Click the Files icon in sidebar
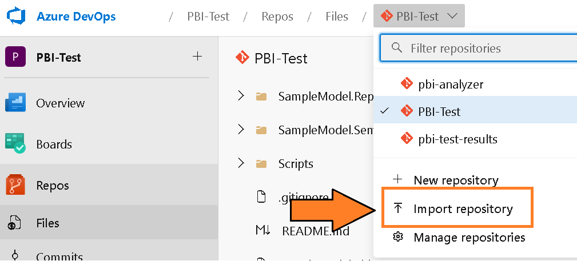The height and width of the screenshot is (261, 577). coord(15,223)
